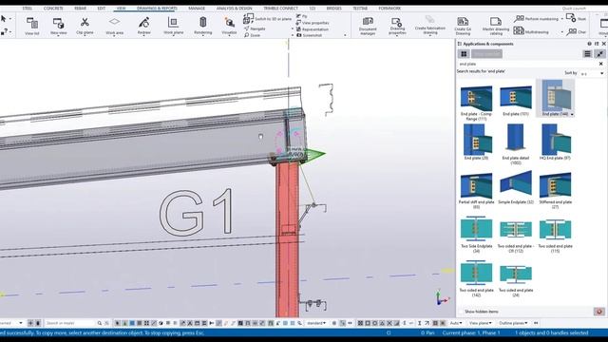
Task: Open the ANALYSIS & DESIGN tab
Action: coord(235,9)
